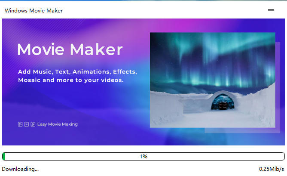This screenshot has width=287, height=176.
Task: Minimize the Windows Movie Maker installer window
Action: point(271,10)
